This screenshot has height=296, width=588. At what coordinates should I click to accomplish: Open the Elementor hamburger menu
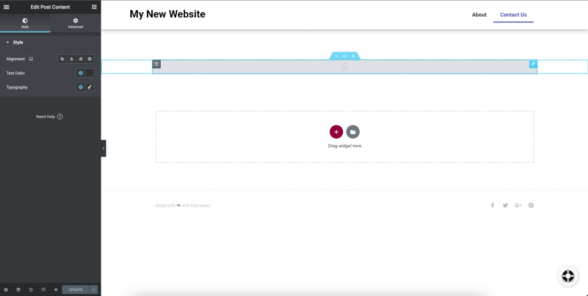point(6,7)
